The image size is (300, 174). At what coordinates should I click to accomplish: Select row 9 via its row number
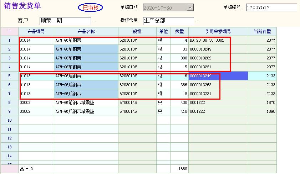click(9, 111)
